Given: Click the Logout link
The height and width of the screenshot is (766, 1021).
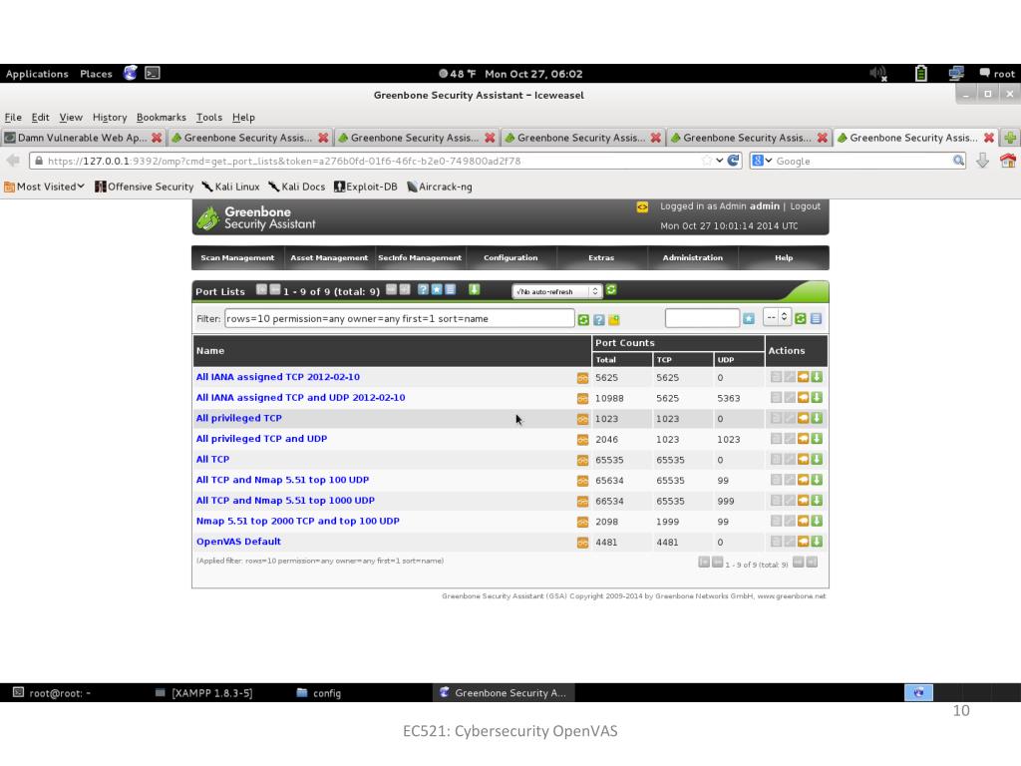Looking at the screenshot, I should [805, 206].
